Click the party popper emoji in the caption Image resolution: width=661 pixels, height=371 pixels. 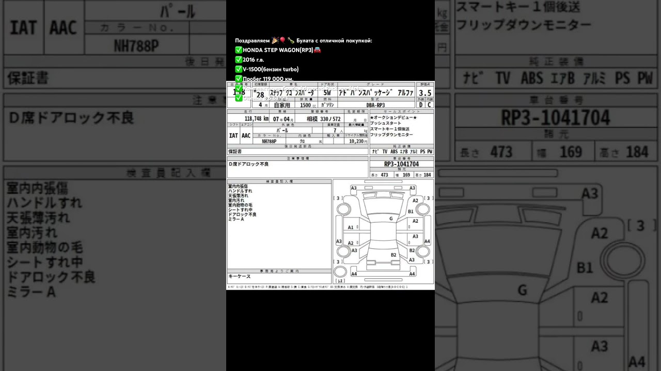click(275, 40)
